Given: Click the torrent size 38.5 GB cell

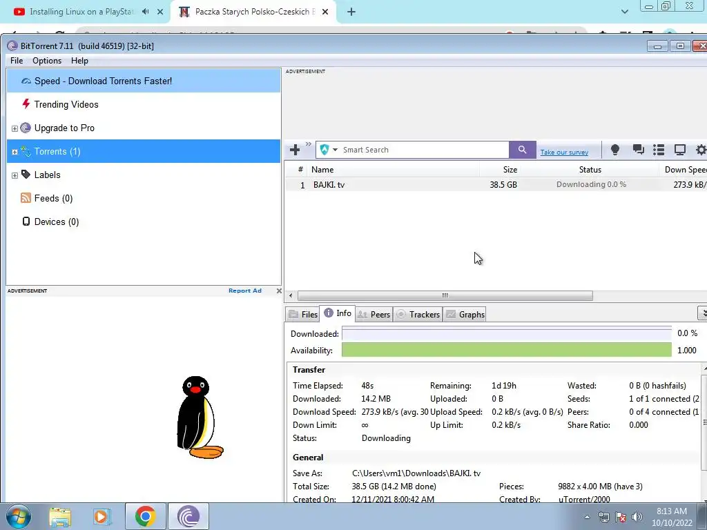Looking at the screenshot, I should point(503,185).
